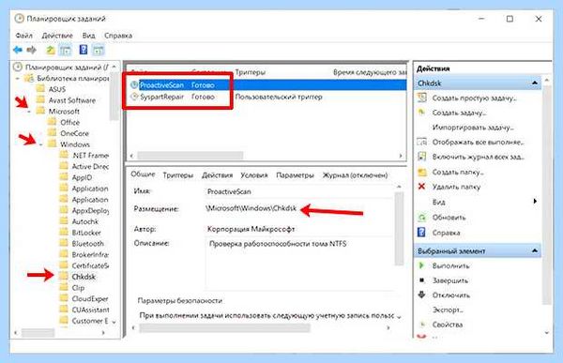This screenshot has width=563, height=363.
Task: Open the Файл menu
Action: coord(23,36)
